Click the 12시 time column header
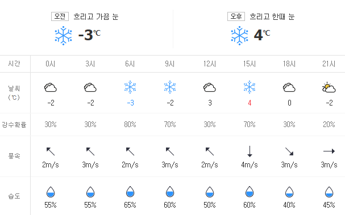This screenshot has width=345, height=215. tap(210, 64)
